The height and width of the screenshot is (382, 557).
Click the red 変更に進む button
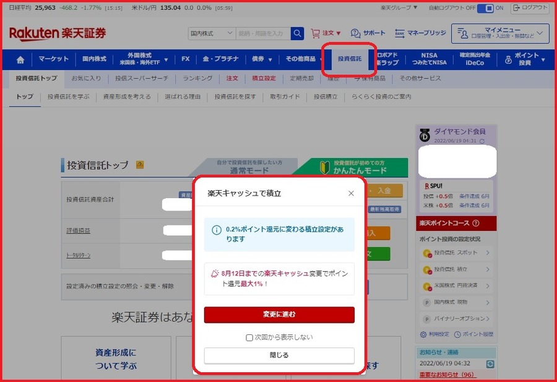tap(279, 315)
